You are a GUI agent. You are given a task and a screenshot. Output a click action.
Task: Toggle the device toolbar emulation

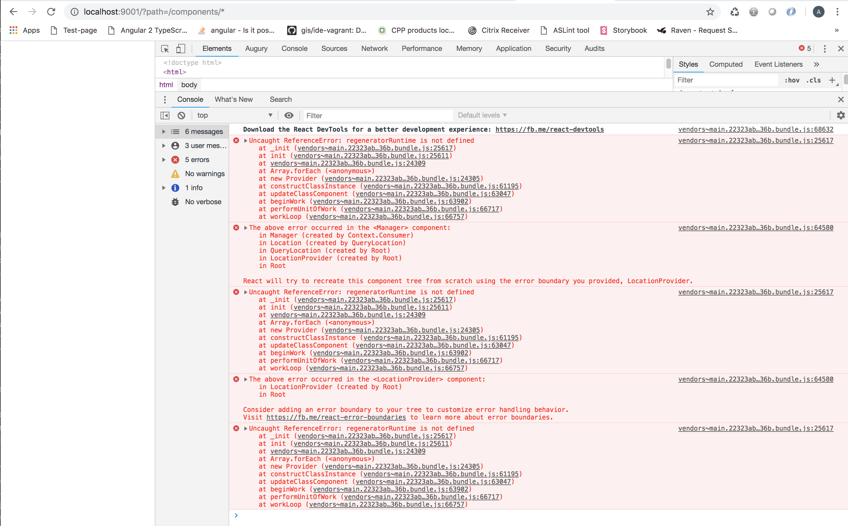(x=181, y=49)
